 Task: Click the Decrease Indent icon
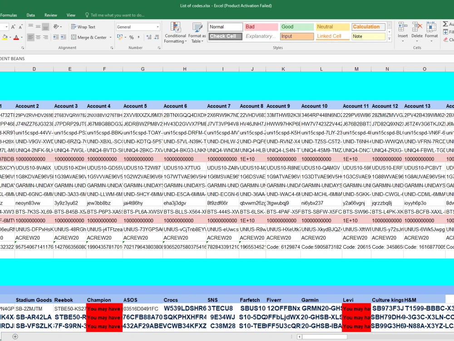[56, 37]
